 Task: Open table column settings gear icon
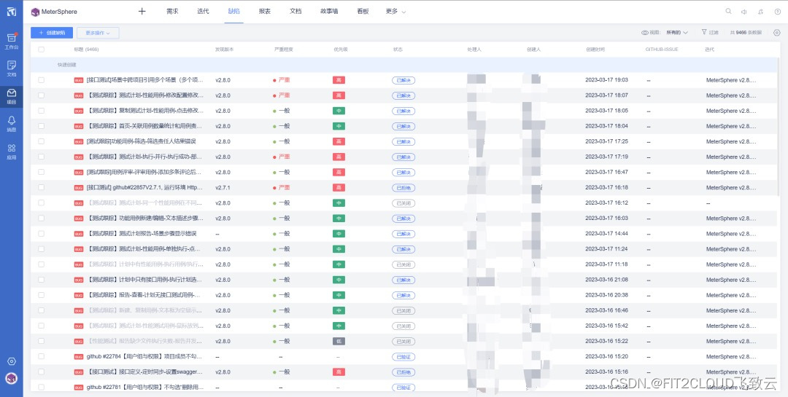click(x=777, y=33)
